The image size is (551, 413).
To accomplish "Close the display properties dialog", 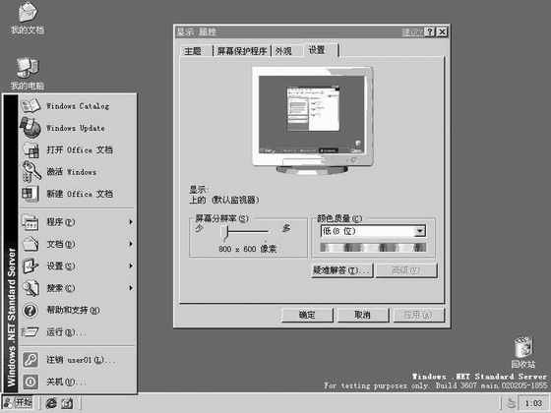I will (443, 31).
